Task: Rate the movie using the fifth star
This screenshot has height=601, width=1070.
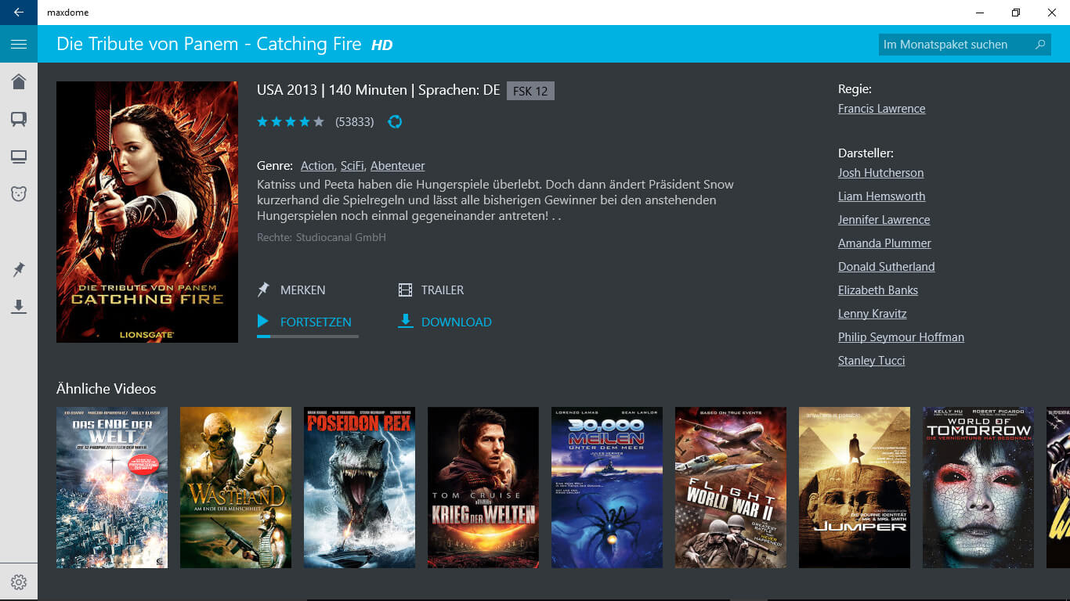Action: [x=319, y=121]
